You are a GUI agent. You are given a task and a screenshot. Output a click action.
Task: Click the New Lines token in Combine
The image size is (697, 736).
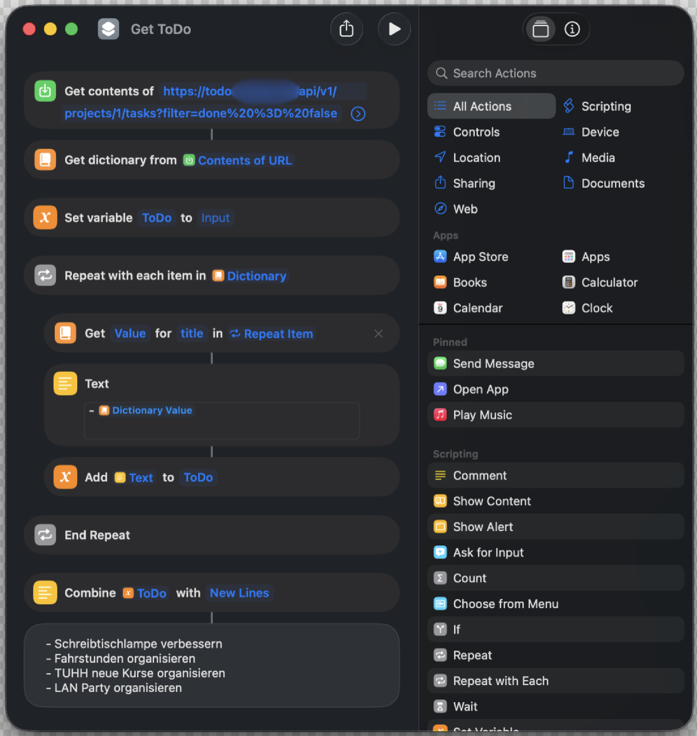click(239, 593)
